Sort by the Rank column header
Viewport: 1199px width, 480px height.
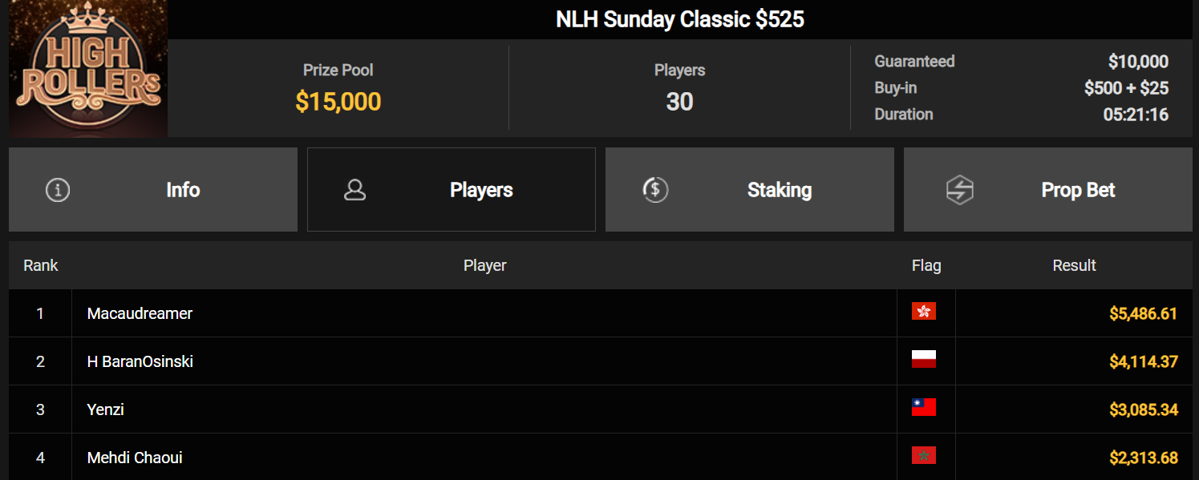41,265
